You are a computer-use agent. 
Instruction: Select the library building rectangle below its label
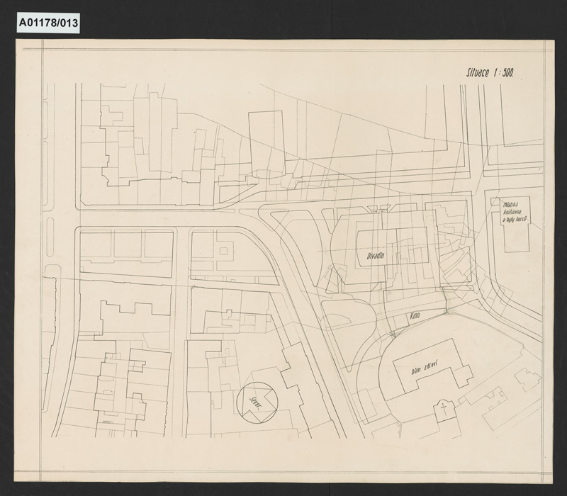(515, 225)
